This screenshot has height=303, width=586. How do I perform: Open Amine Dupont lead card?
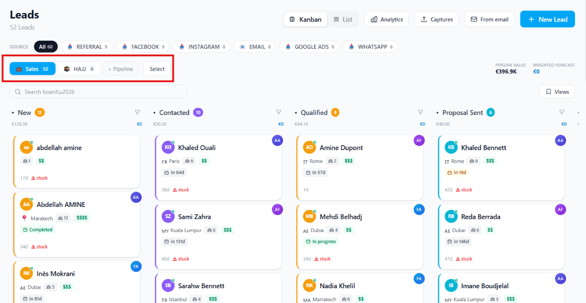[360, 168]
